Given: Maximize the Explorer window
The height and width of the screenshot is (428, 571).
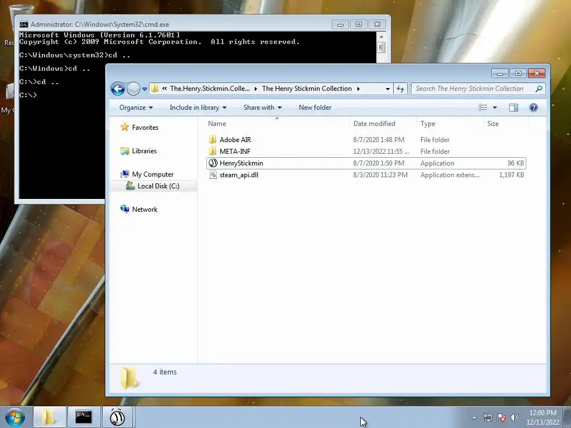Looking at the screenshot, I should pyautogui.click(x=518, y=73).
